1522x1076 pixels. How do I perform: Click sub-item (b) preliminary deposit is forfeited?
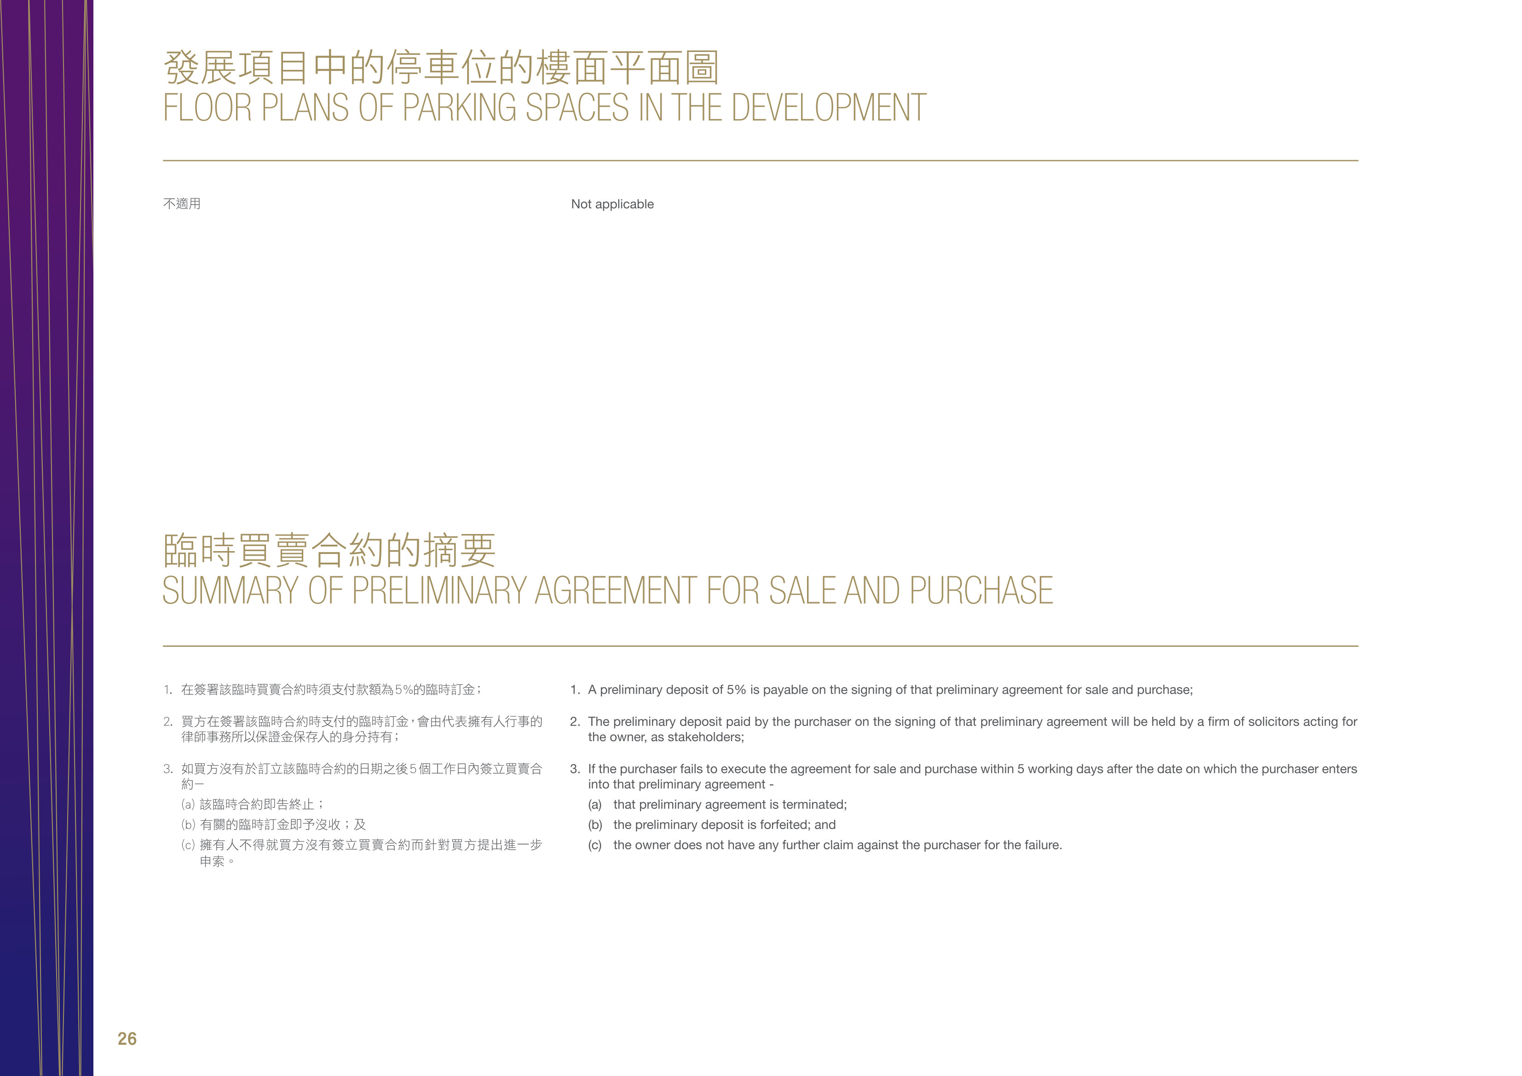(x=712, y=825)
